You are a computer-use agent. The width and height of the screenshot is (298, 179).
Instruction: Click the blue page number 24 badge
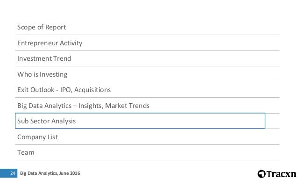point(8,173)
